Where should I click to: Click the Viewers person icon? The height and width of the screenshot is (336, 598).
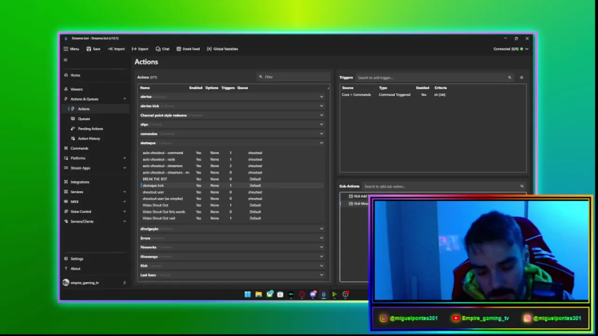[66, 89]
